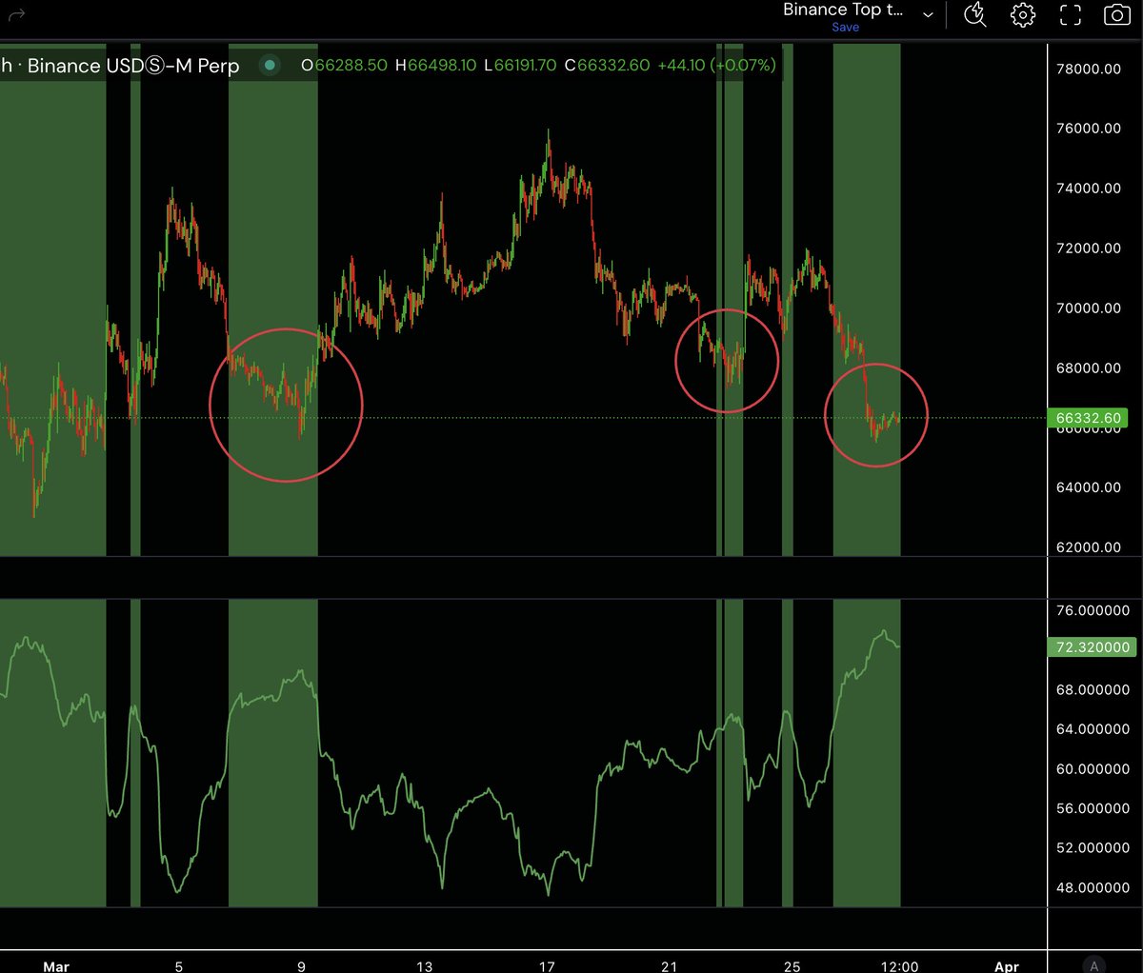Click the 5 date label on time axis
This screenshot has height=973, width=1143.
[178, 966]
